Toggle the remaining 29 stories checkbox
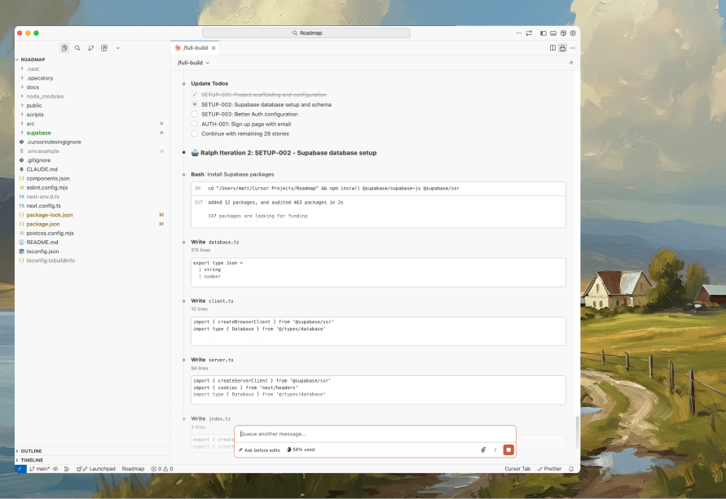The image size is (726, 499). [x=194, y=134]
